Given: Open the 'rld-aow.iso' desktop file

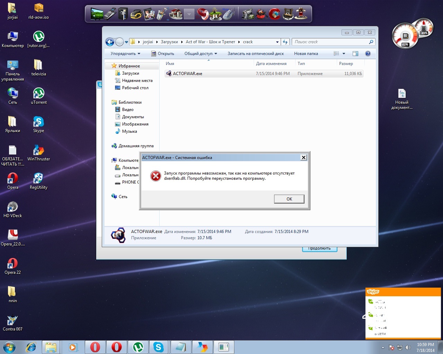Looking at the screenshot, I should click(x=38, y=11).
